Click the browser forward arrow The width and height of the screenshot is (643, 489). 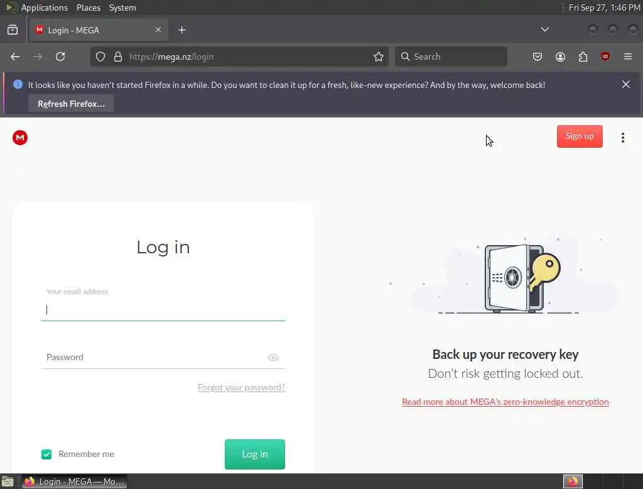point(38,57)
